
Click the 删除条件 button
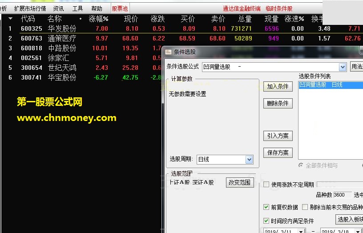[278, 103]
